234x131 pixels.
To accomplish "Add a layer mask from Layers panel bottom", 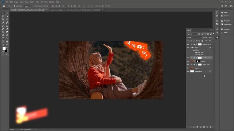I will coord(197,127).
